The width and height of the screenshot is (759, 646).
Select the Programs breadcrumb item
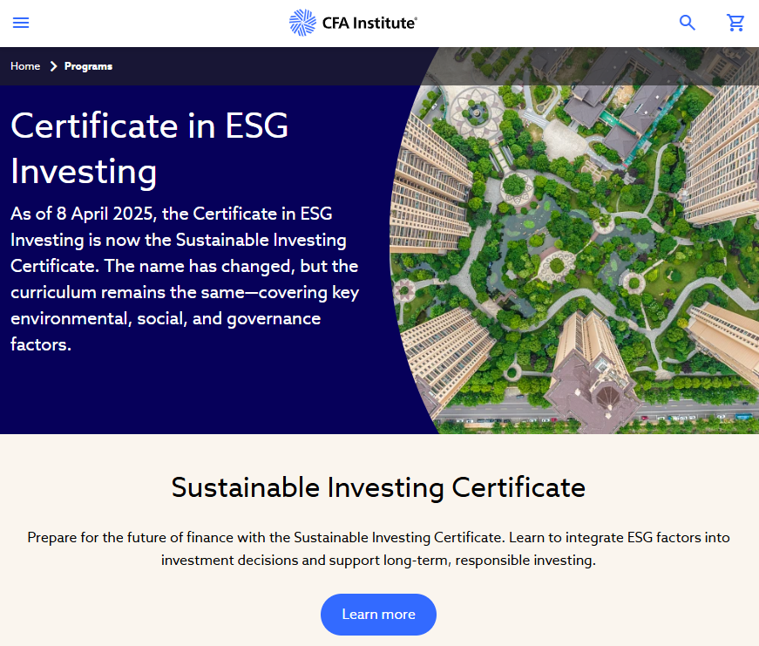point(88,66)
